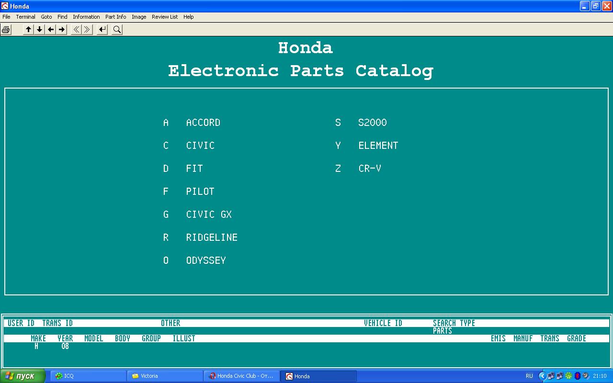
Task: Click the GRADE column header
Action: click(x=577, y=338)
